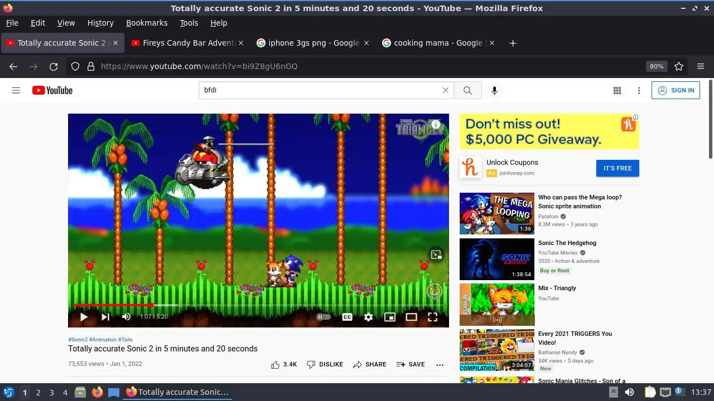The height and width of the screenshot is (401, 714).
Task: Reload the current page
Action: (x=54, y=66)
